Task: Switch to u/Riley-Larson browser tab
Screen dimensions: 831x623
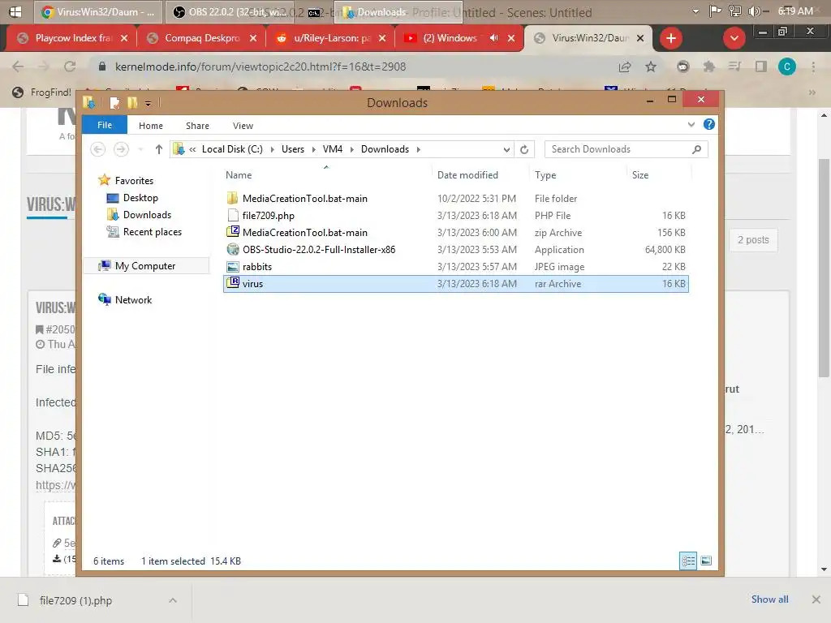Action: coord(331,38)
